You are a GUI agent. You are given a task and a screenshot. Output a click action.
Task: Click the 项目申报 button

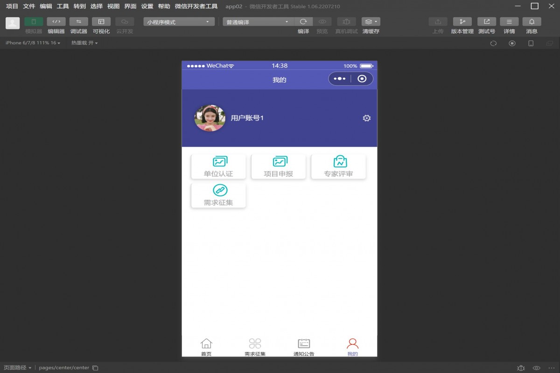click(278, 166)
